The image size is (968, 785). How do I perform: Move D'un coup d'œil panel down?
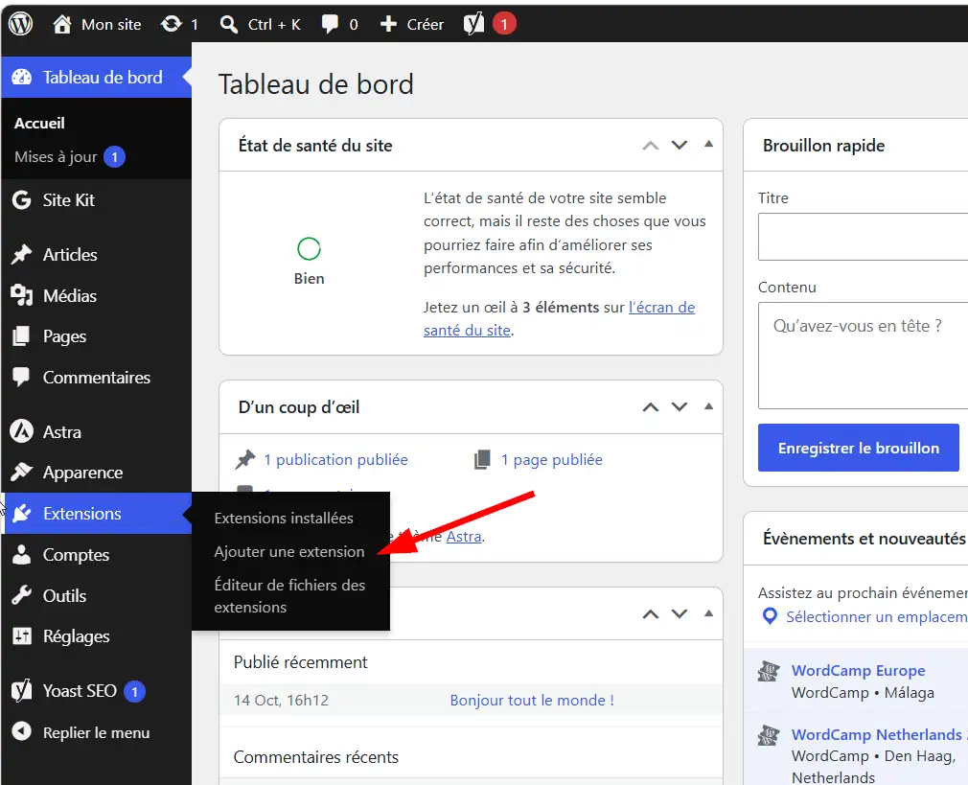680,407
